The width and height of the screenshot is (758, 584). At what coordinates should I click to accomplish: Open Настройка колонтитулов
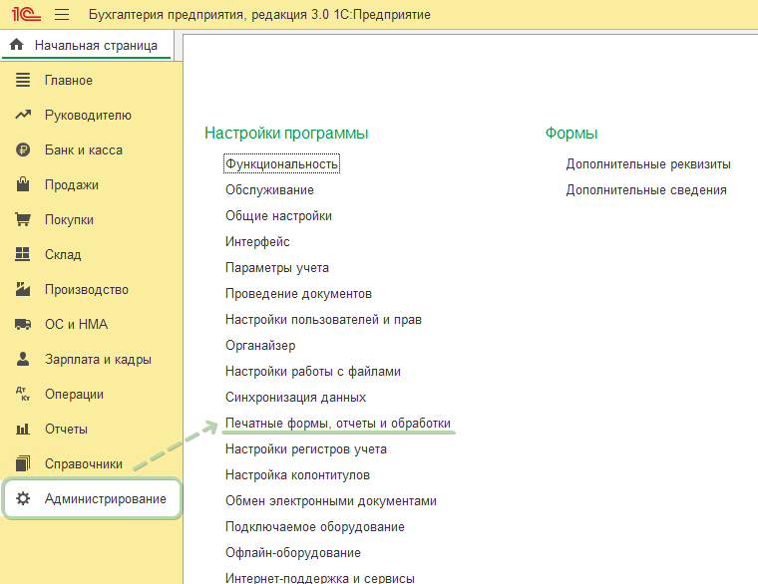click(x=297, y=475)
